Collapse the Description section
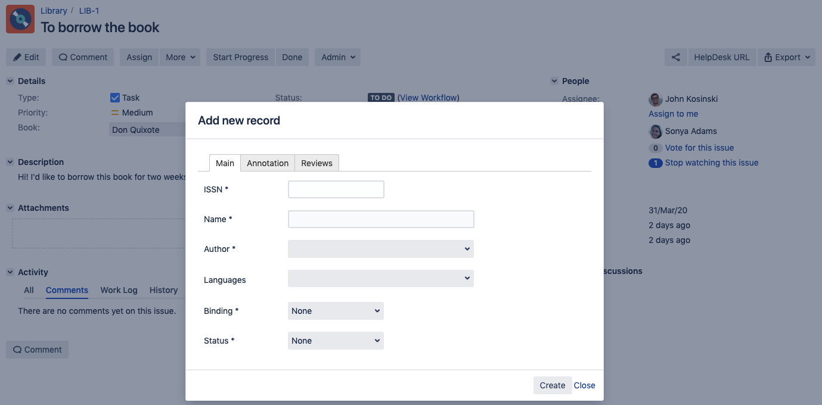Viewport: 822px width, 405px height. [10, 162]
